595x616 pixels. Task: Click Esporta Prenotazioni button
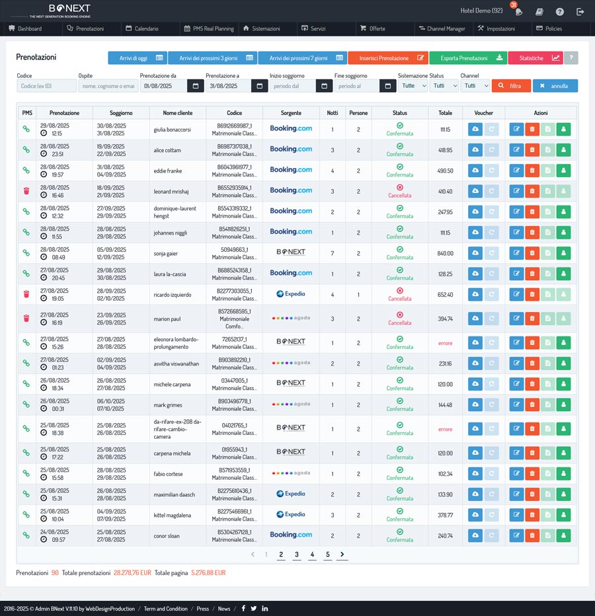click(467, 58)
